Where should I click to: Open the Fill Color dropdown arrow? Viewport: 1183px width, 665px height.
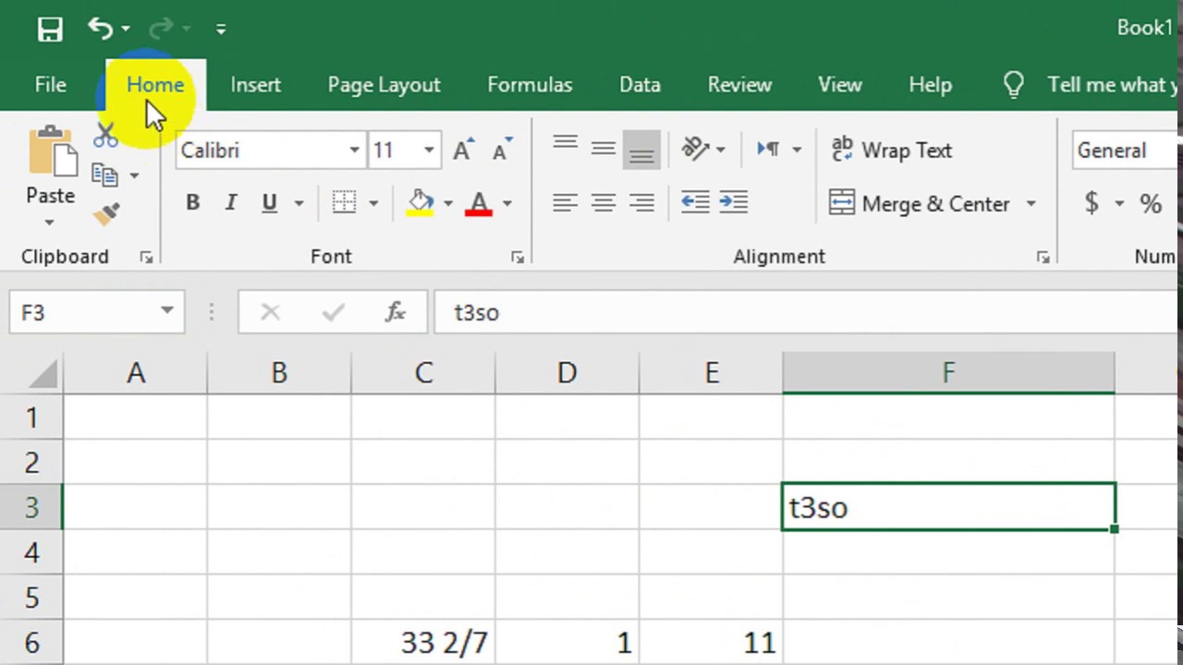(448, 203)
